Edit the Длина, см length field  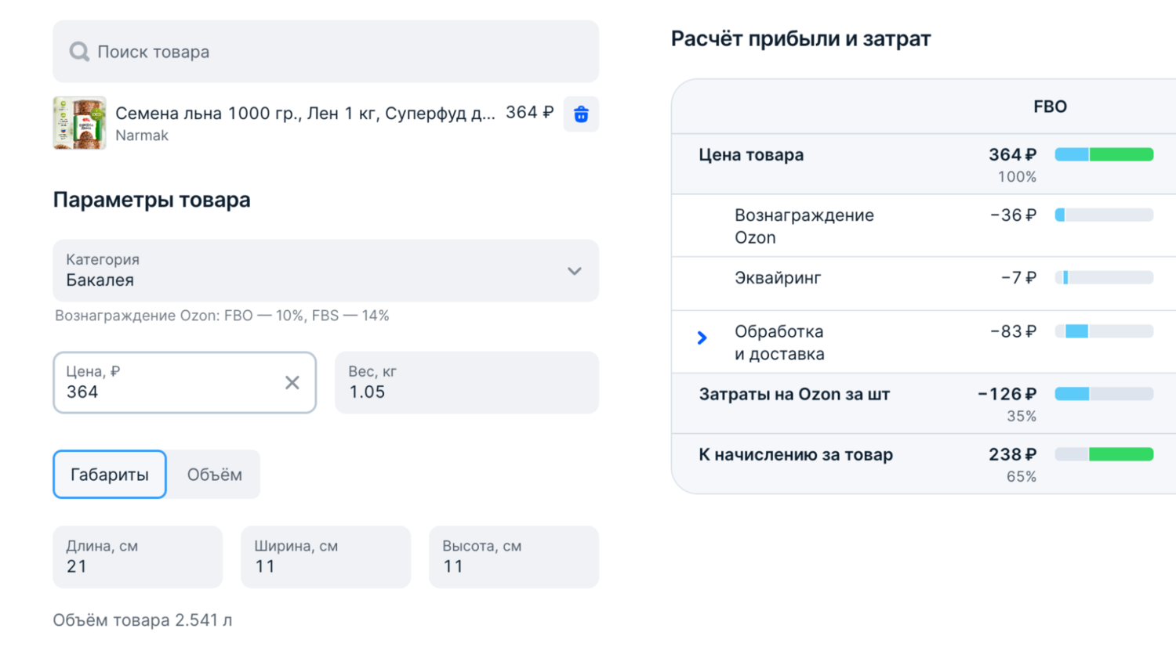(137, 557)
